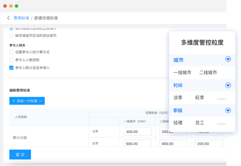Screen dimensions: 241x166
Task: Expand the 时间 dropdown arrow icon
Action: pyautogui.click(x=228, y=85)
